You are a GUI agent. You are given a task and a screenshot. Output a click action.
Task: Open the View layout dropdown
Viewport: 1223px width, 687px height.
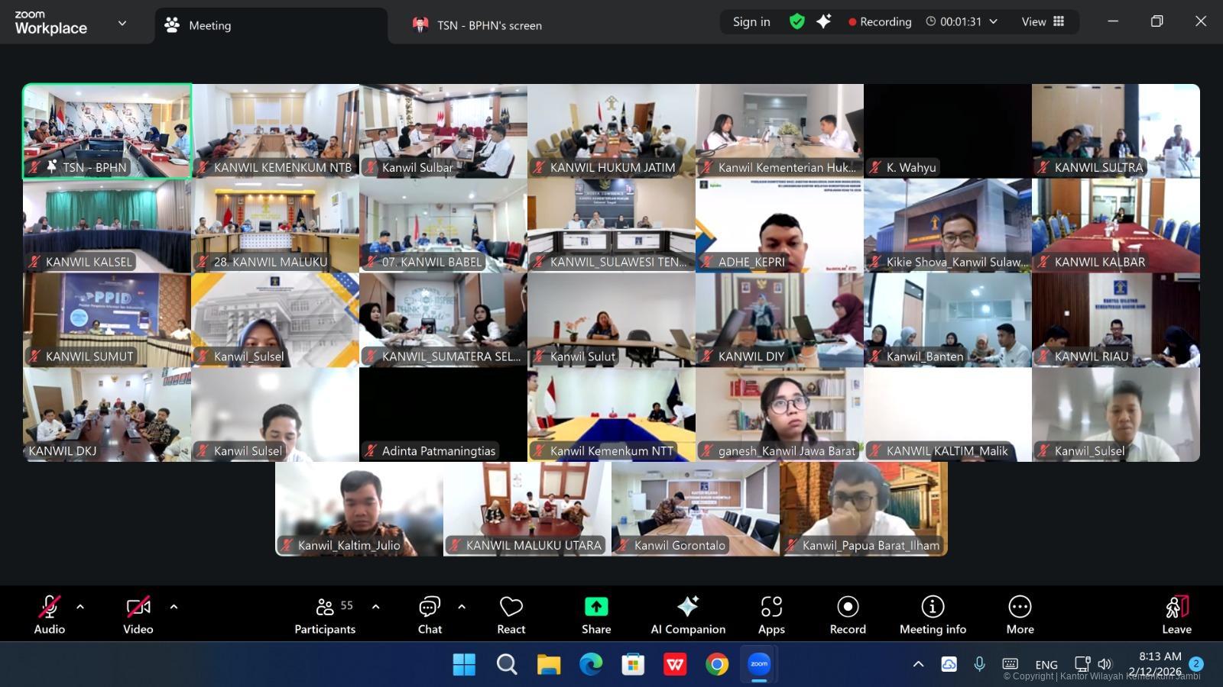click(x=1043, y=21)
